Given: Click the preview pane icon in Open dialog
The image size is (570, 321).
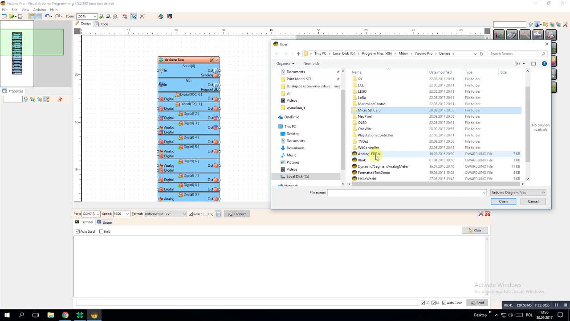Looking at the screenshot, I should 533,64.
